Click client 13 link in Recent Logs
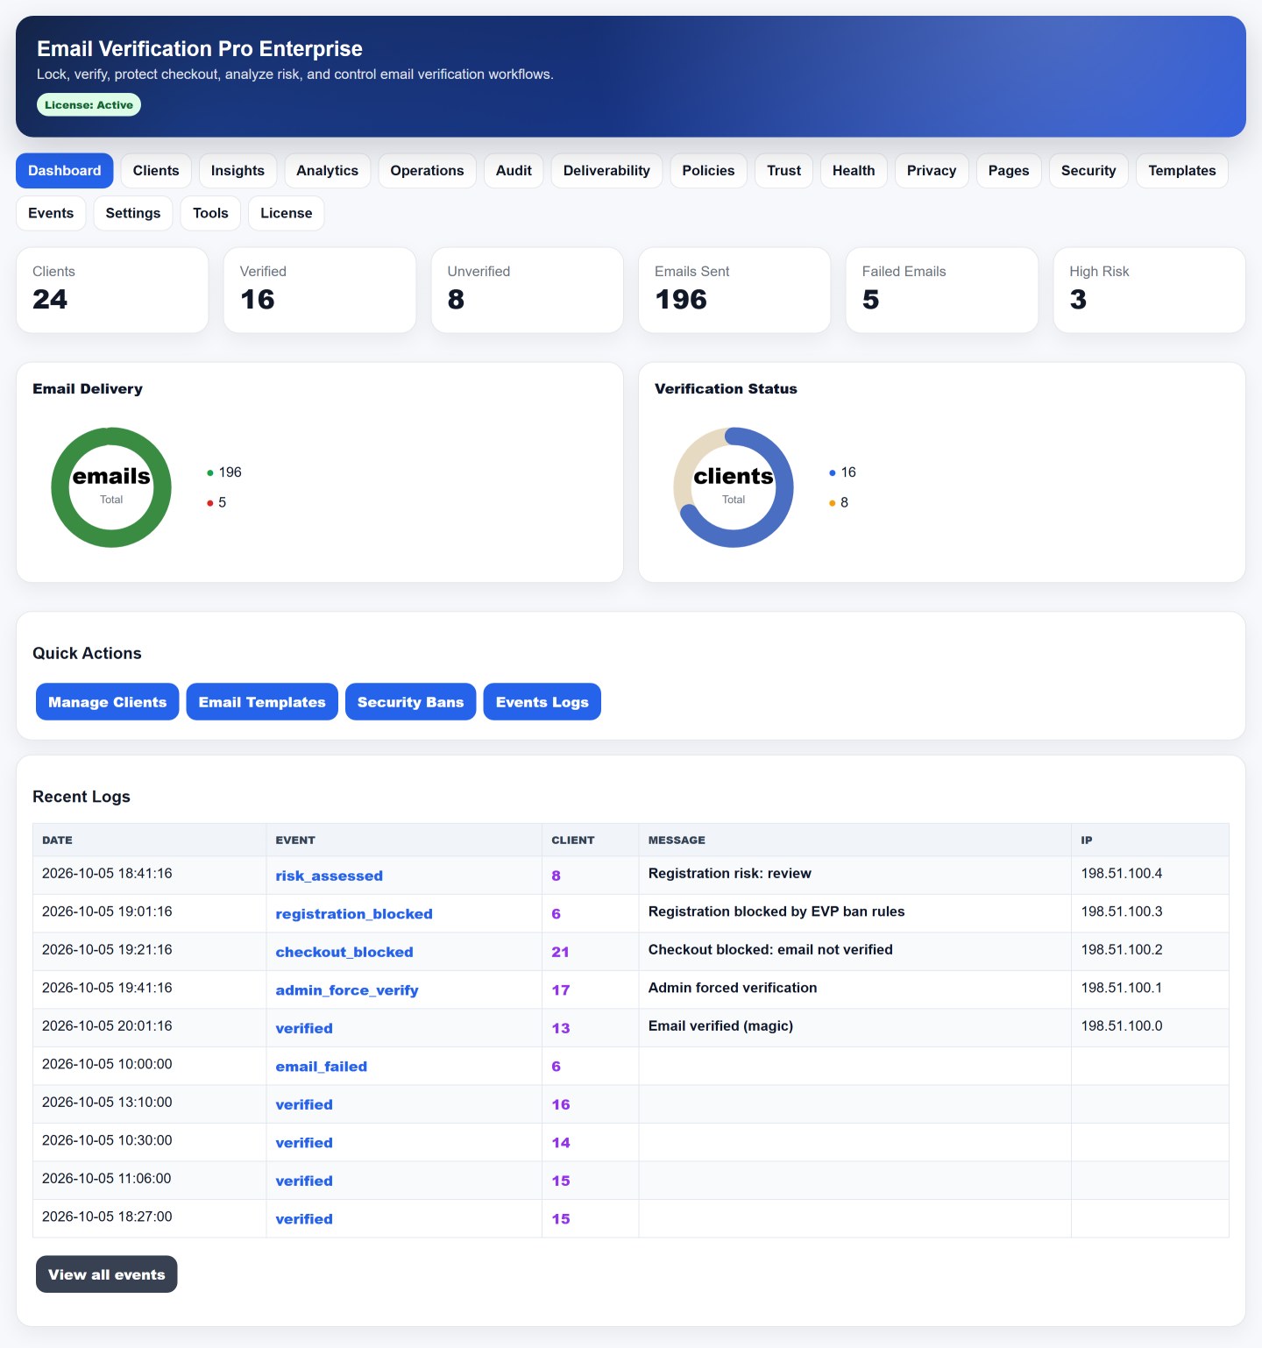Image resolution: width=1262 pixels, height=1348 pixels. 561,1028
